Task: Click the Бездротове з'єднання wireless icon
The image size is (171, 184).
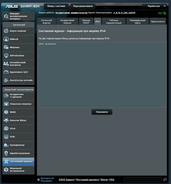Action: [6, 96]
